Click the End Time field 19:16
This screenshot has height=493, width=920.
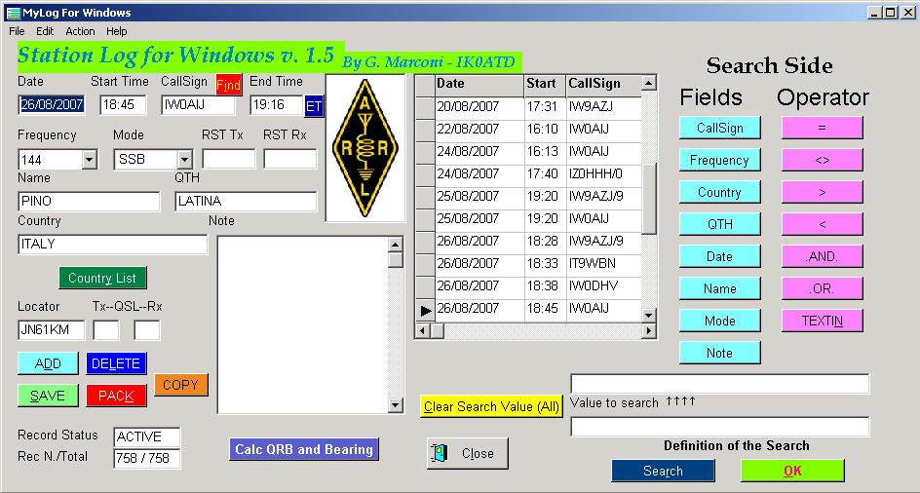click(277, 105)
